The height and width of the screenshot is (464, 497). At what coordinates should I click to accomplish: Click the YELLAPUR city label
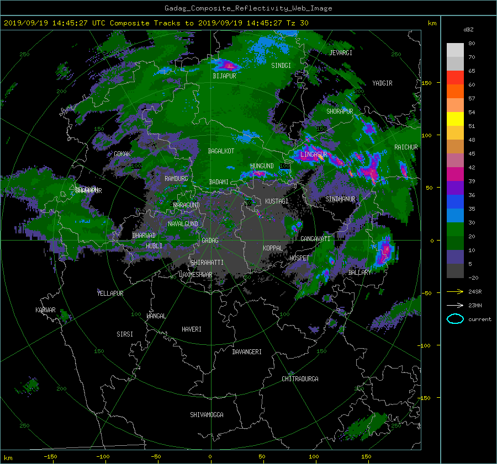click(110, 294)
